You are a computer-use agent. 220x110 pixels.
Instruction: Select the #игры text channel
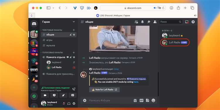59,40
